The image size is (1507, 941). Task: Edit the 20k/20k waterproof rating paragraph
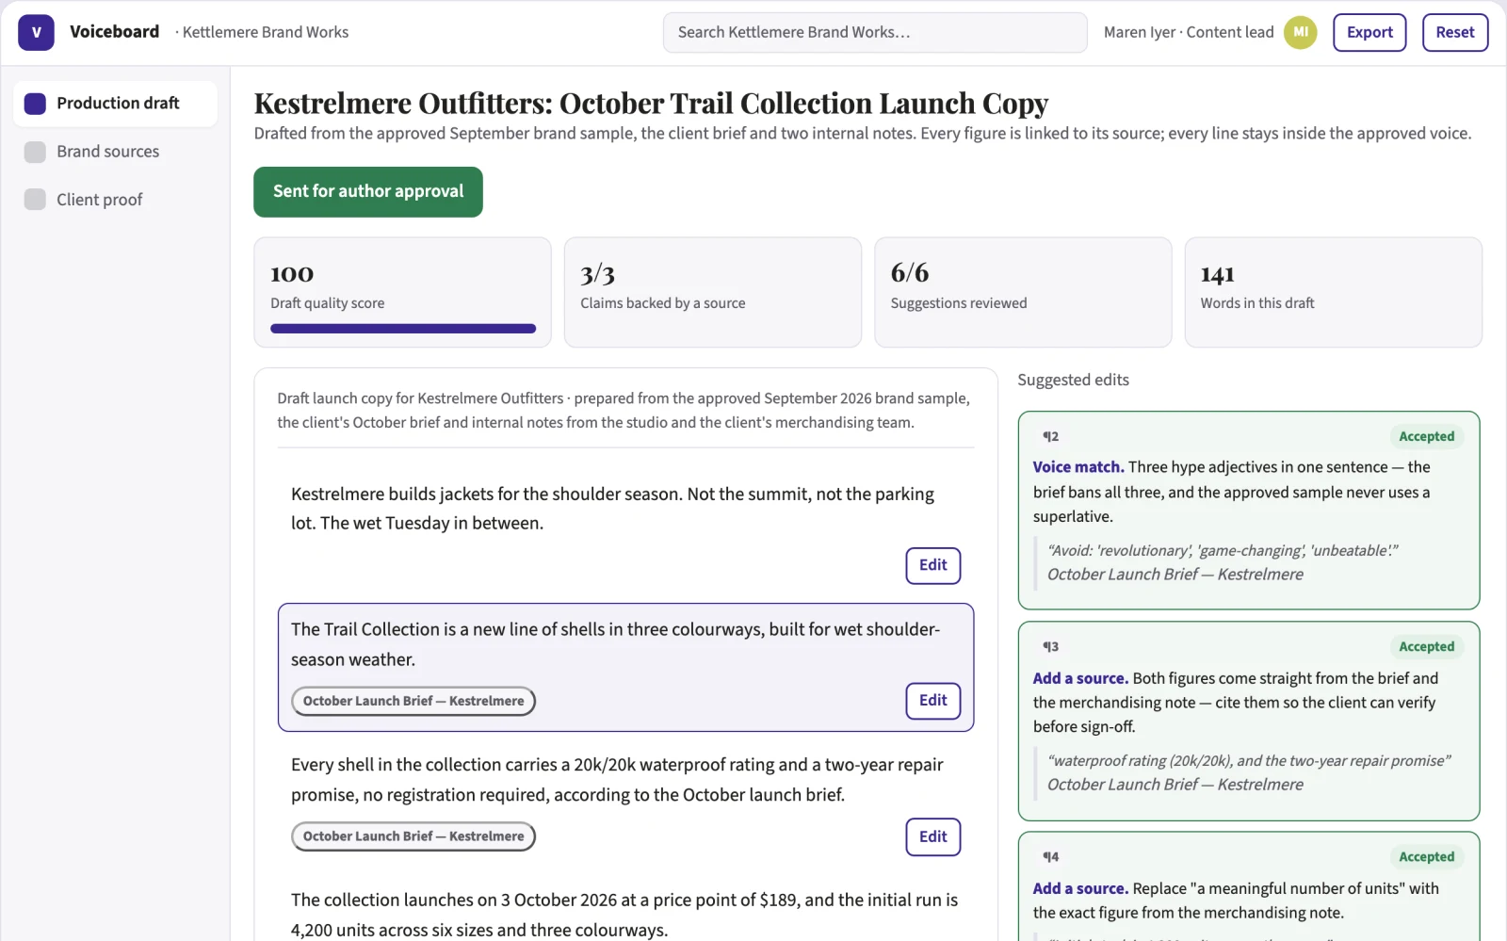tap(933, 836)
